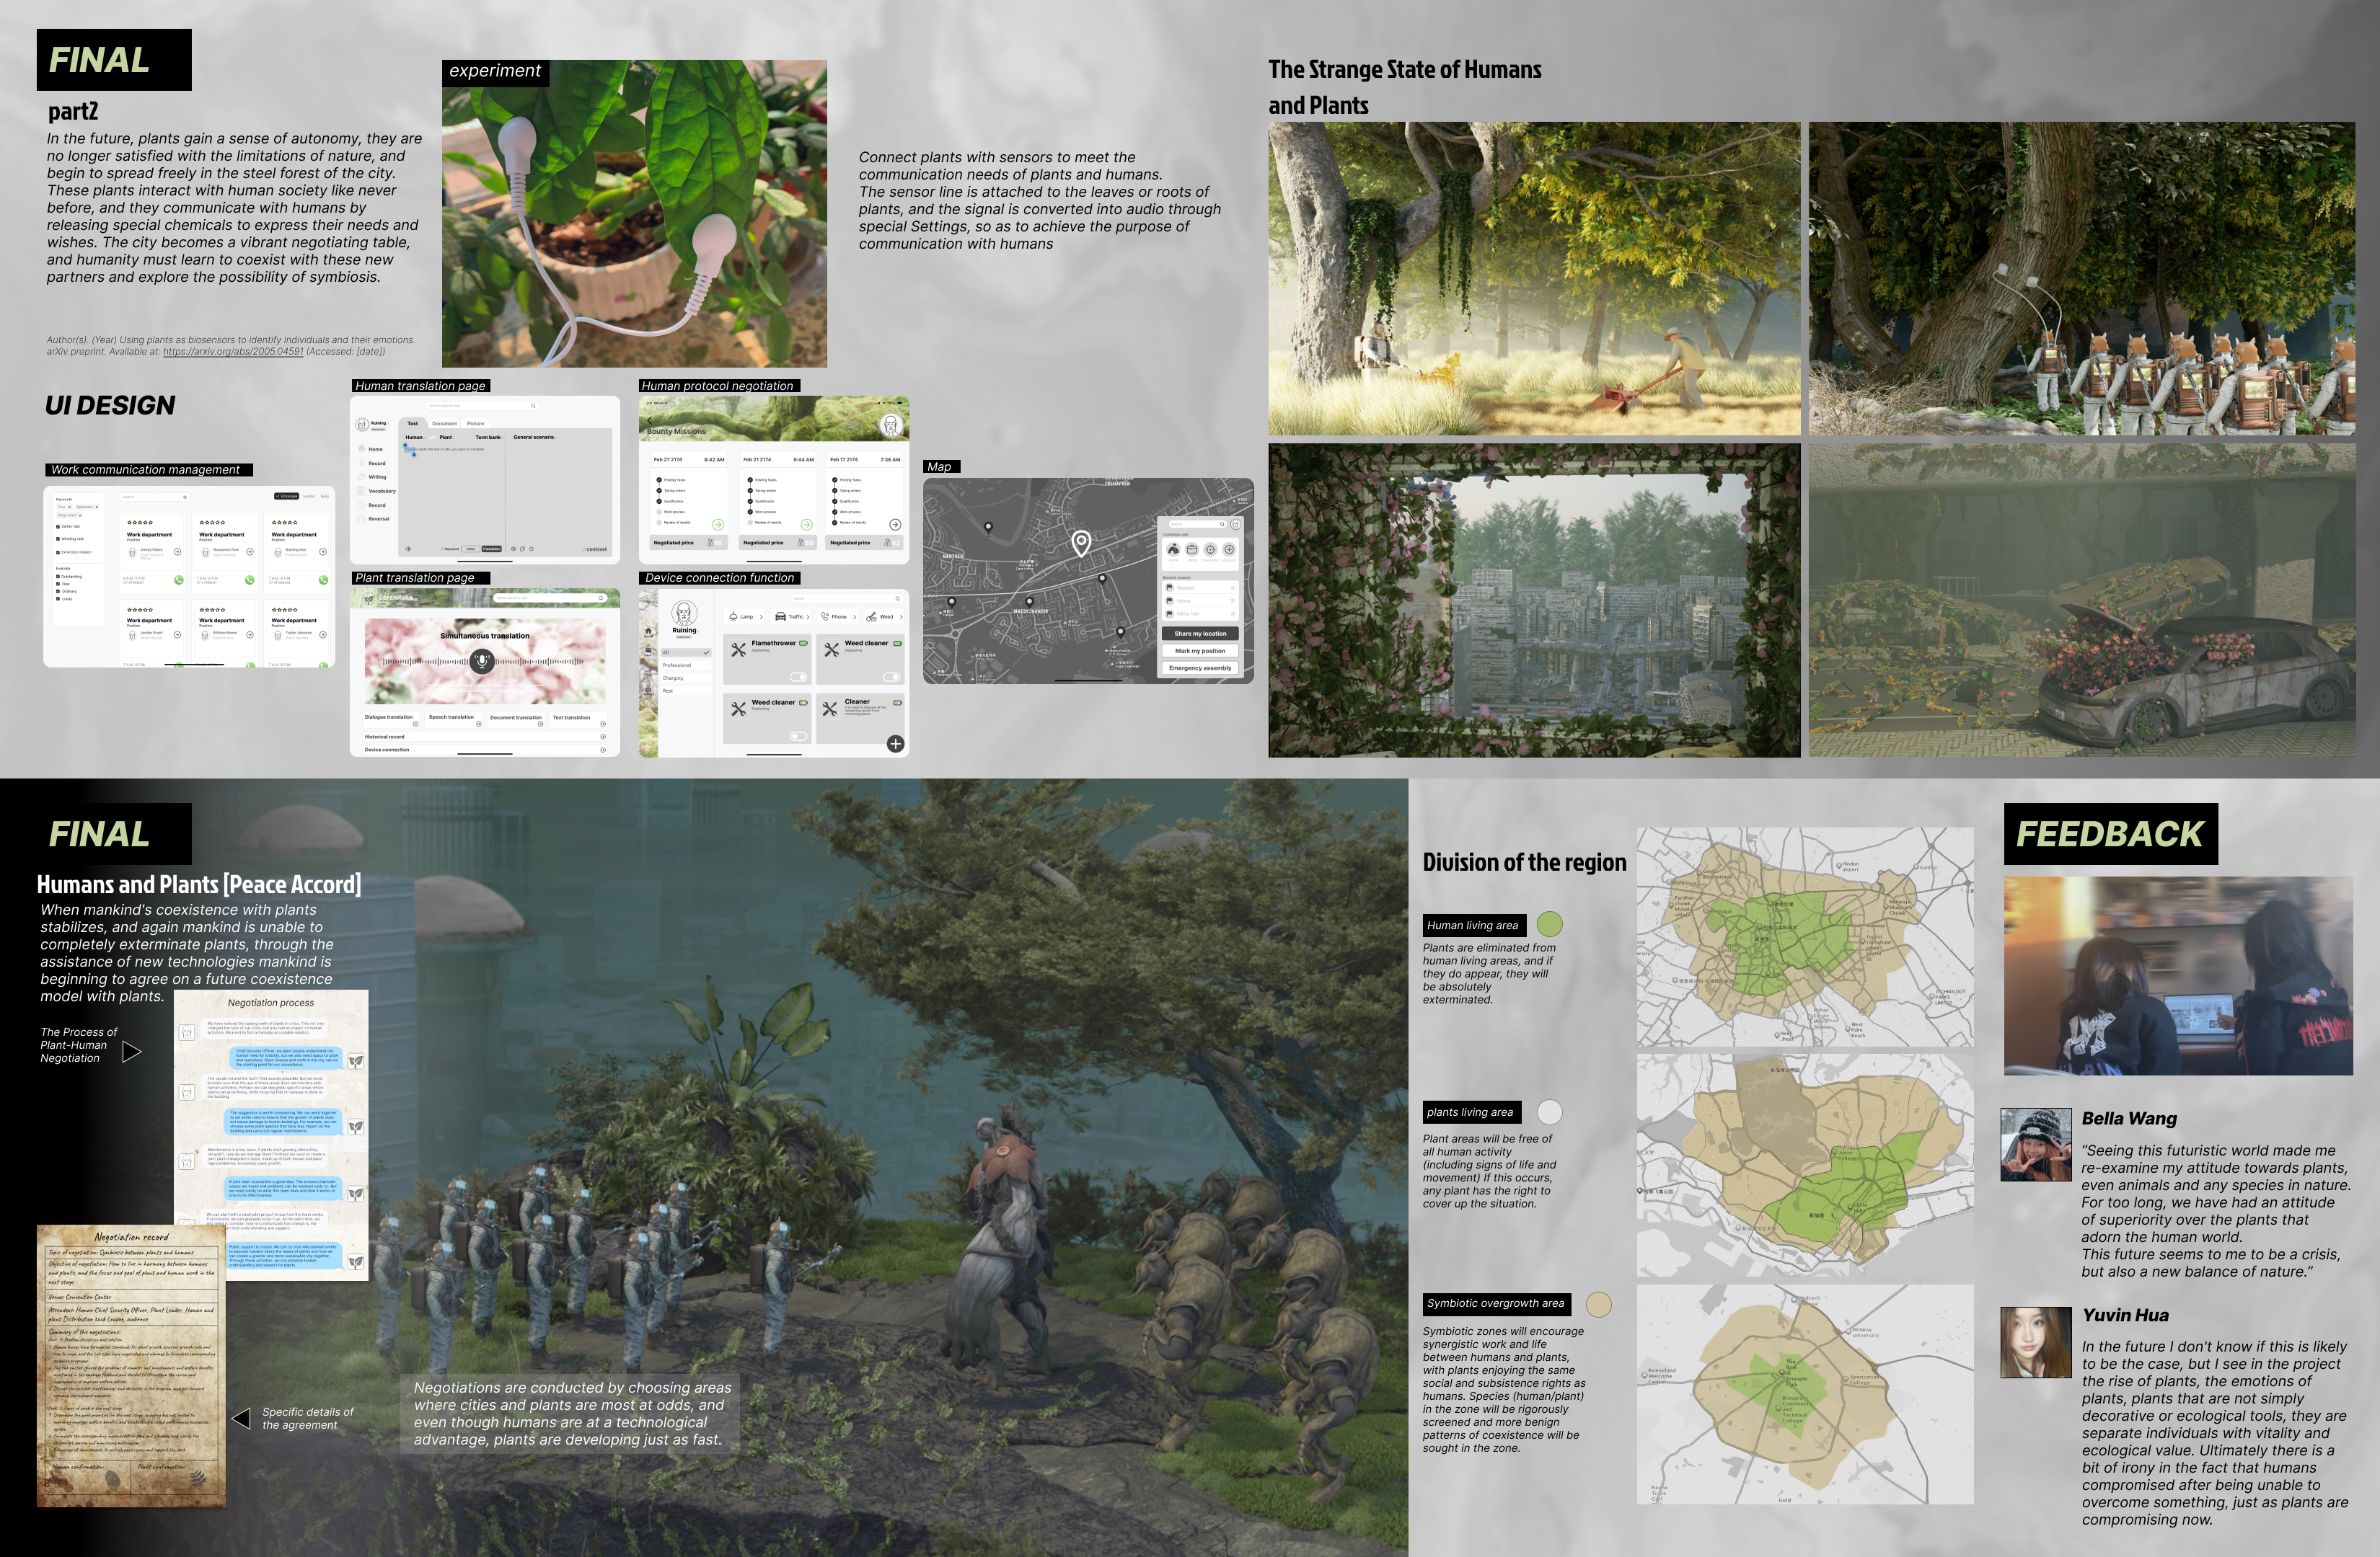Uncheck the Safety task checkbox

[x=58, y=527]
